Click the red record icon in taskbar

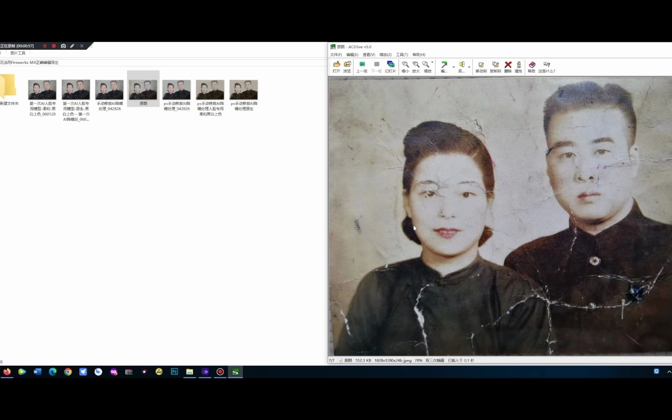[x=220, y=372]
